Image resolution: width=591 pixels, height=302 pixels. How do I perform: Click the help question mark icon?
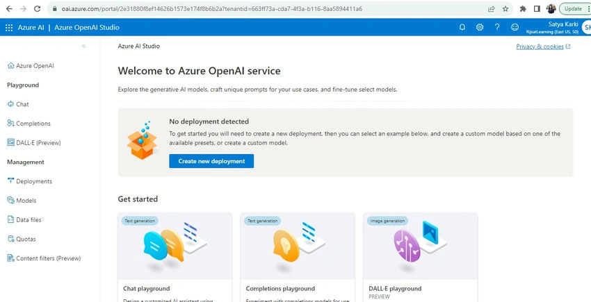[x=497, y=27]
